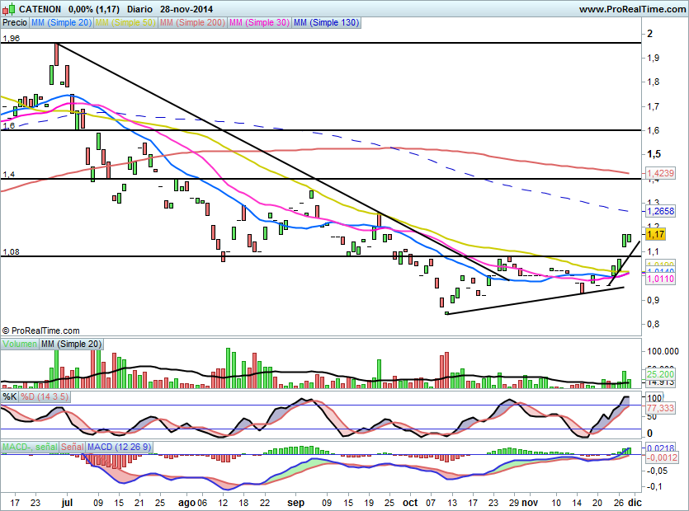This screenshot has height=511, width=689.
Task: Select the MM (Simple 200) label
Action: (191, 23)
